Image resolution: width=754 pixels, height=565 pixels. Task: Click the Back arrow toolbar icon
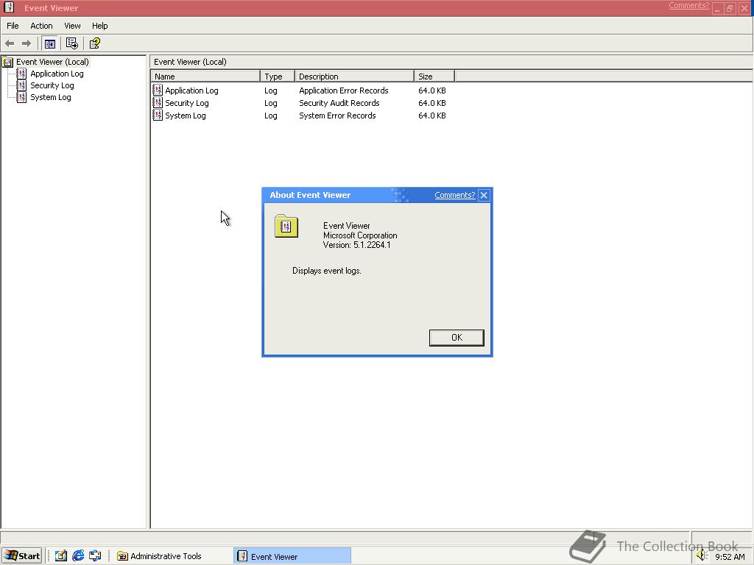click(x=10, y=43)
